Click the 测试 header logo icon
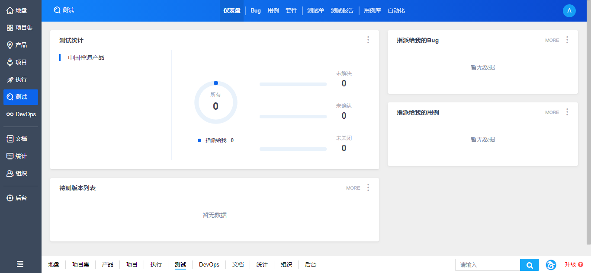The image size is (591, 273). click(57, 10)
